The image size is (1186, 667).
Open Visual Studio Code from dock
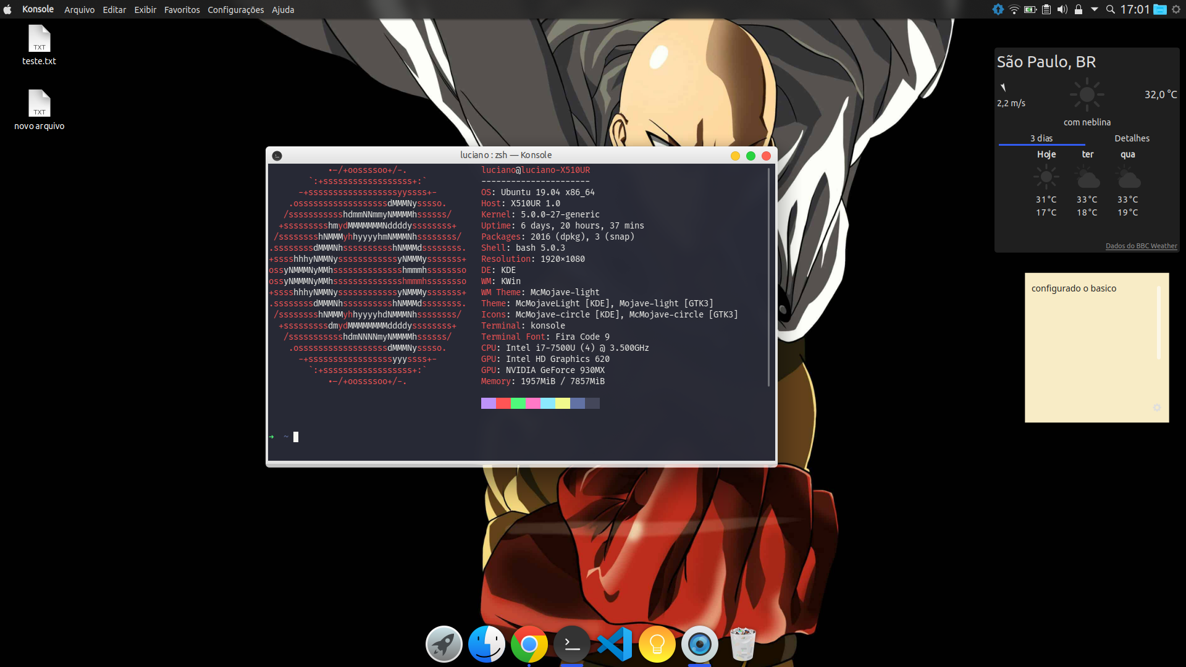615,644
